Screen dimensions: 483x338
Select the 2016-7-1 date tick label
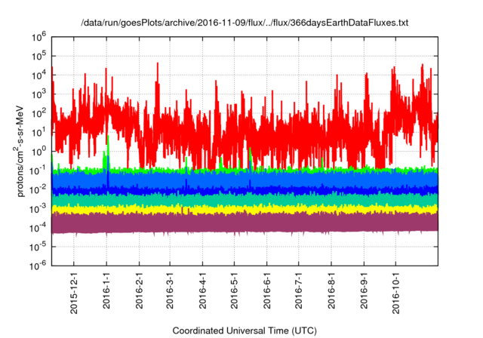tap(299, 290)
